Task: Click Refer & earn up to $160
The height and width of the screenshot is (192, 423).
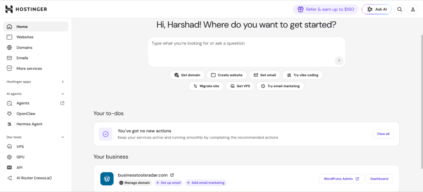Action: [326, 9]
